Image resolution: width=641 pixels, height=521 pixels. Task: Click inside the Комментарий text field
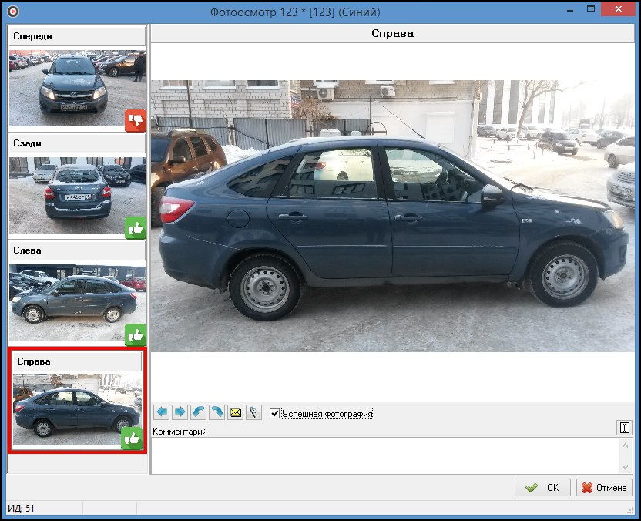385,455
